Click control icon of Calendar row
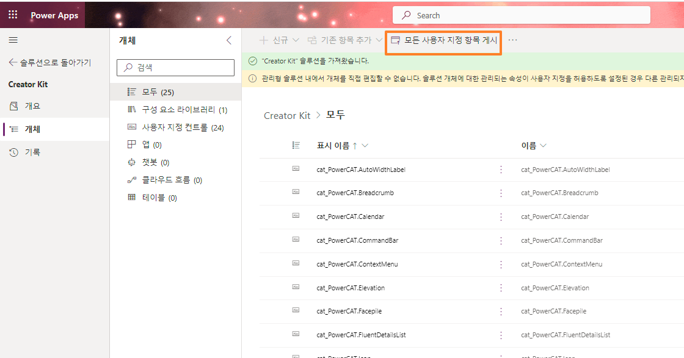684x358 pixels. 296,215
